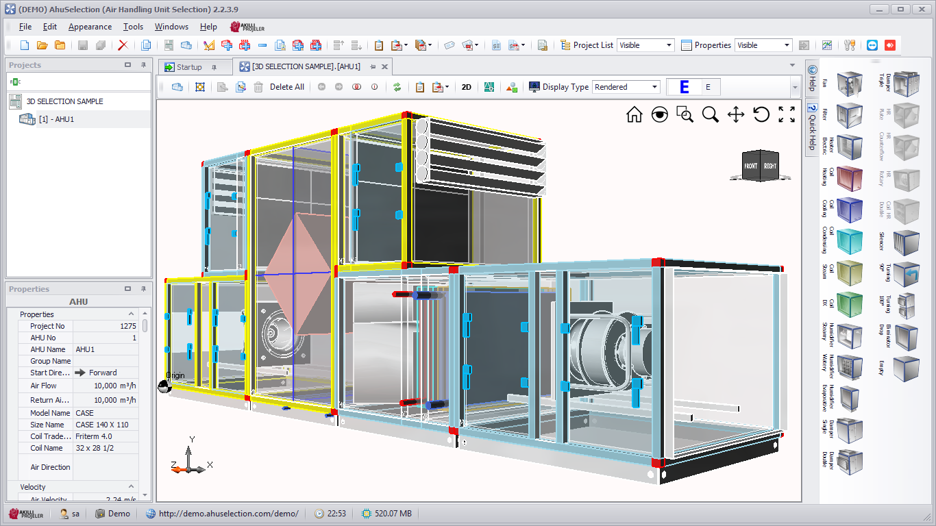Select the [1] - AHU1 tree item
The height and width of the screenshot is (526, 936).
pyautogui.click(x=56, y=119)
